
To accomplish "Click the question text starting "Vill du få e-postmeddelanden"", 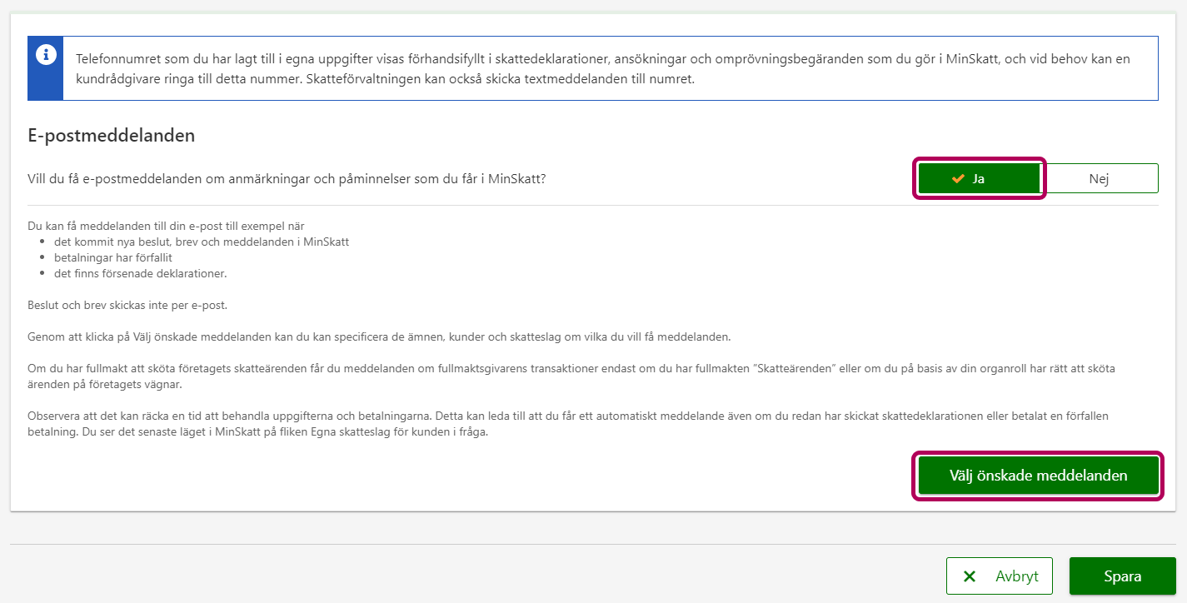I will coord(287,178).
